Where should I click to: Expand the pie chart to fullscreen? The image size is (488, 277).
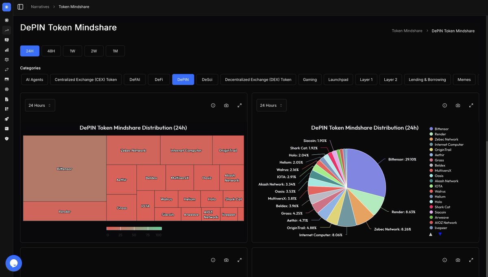[x=471, y=105]
